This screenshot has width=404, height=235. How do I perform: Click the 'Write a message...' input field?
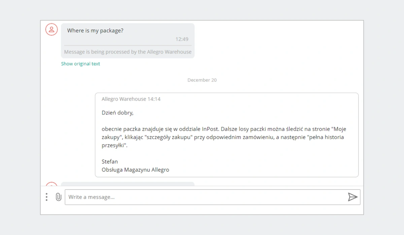point(212,197)
